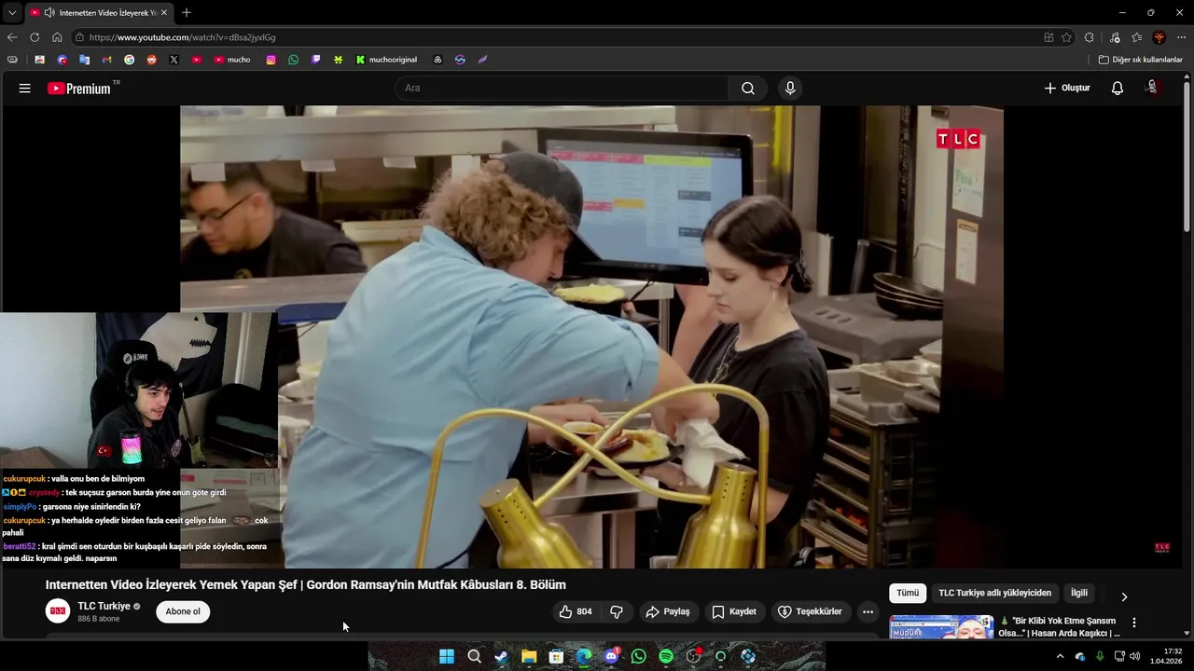Open browser settings and more menu
Image resolution: width=1194 pixels, height=671 pixels.
click(1182, 37)
